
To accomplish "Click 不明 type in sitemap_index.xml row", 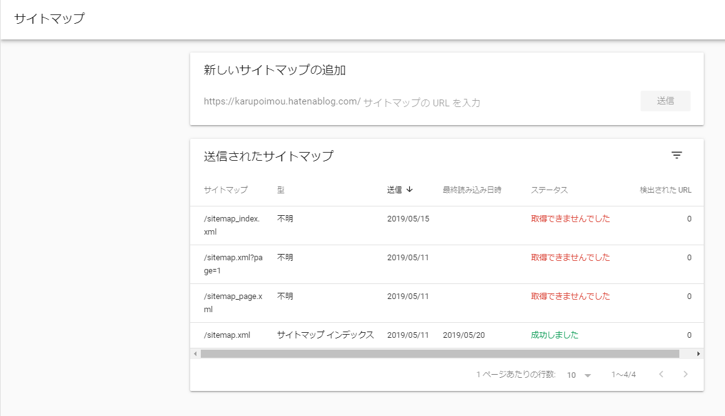I will pos(285,218).
